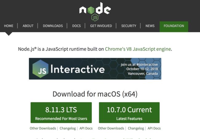The width and height of the screenshot is (200, 139).
Task: Open the JS Interactive conference banner
Action: point(95,69)
